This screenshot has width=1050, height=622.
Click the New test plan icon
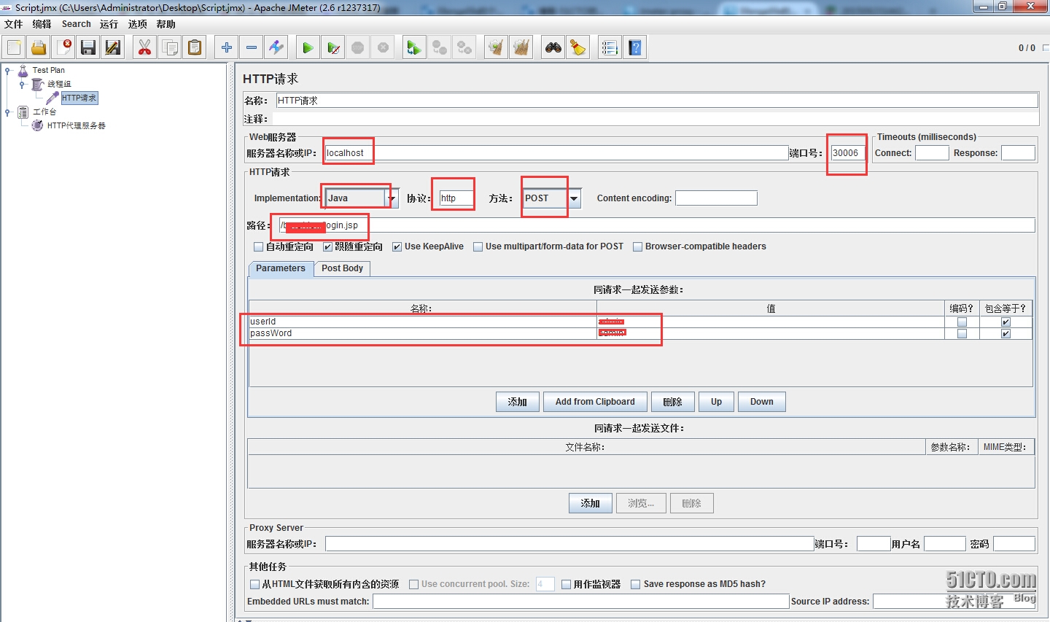coord(14,47)
